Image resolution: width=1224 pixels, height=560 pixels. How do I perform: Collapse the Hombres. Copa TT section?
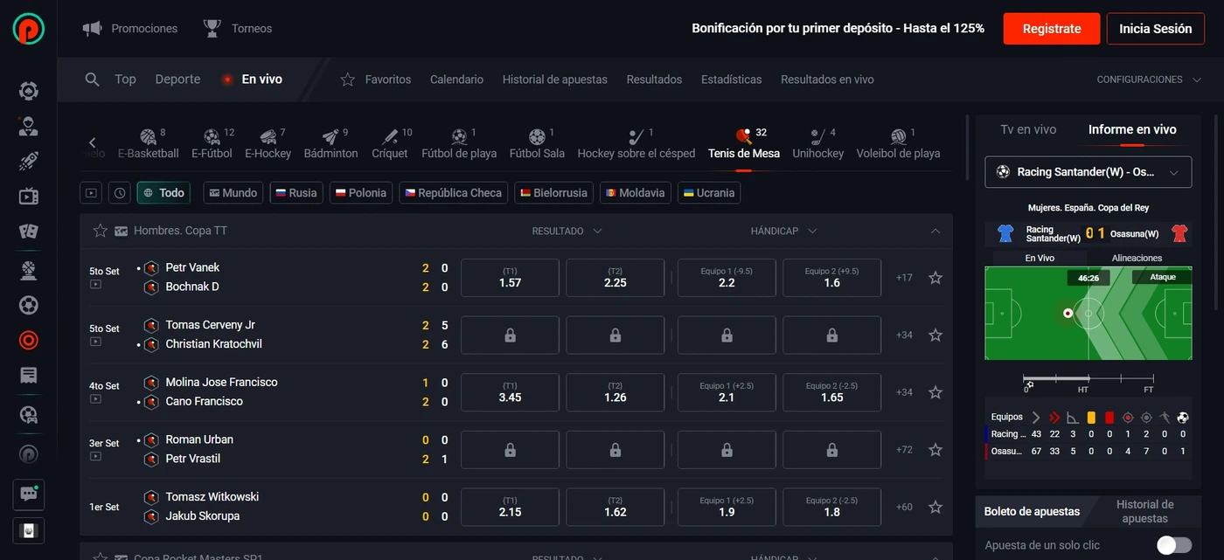(935, 232)
